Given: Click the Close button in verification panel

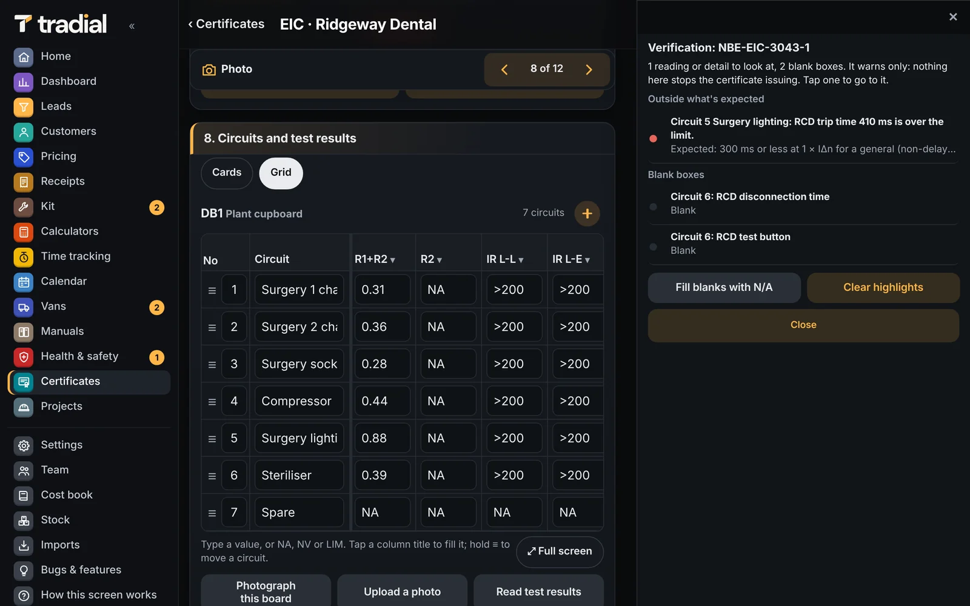Looking at the screenshot, I should (803, 325).
